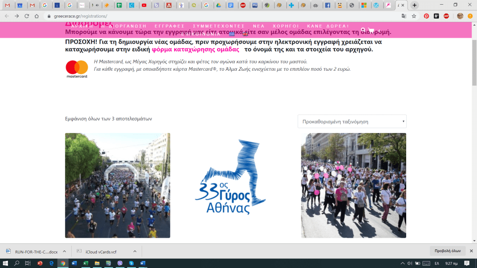Open options arrow for RUN-FOR-THE-C docx download

tap(65, 251)
